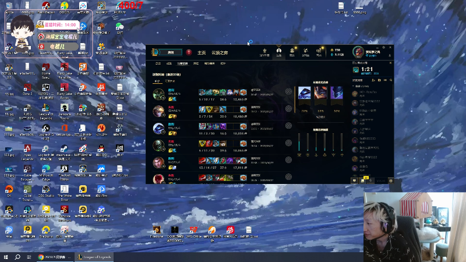The height and width of the screenshot is (262, 466).
Task: Select the middle most-played champion thumbnail
Action: (320, 93)
